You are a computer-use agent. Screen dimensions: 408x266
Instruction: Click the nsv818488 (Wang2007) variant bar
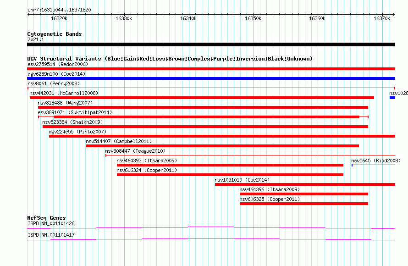[203, 107]
